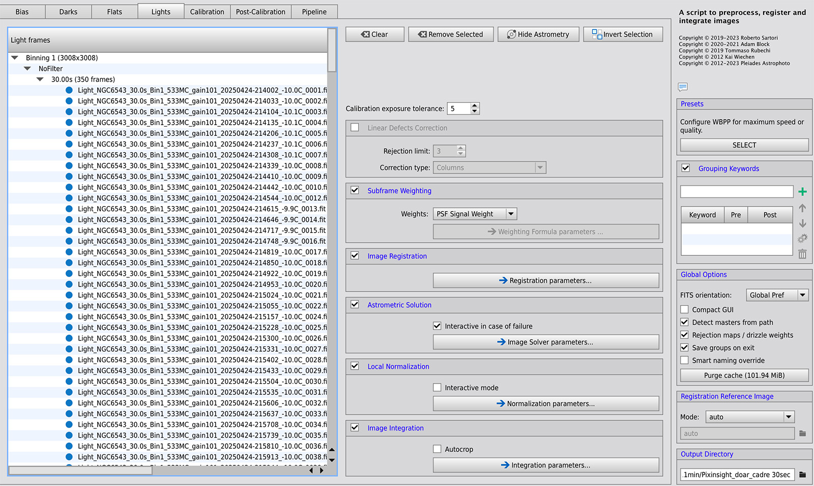Screen dimensions: 814x486
Task: Enable Autocrop checkbox
Action: (x=437, y=449)
